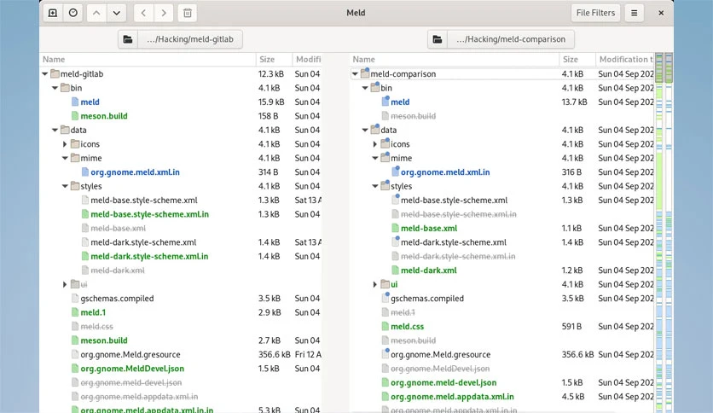Select meld.1 in left pane

(93, 312)
